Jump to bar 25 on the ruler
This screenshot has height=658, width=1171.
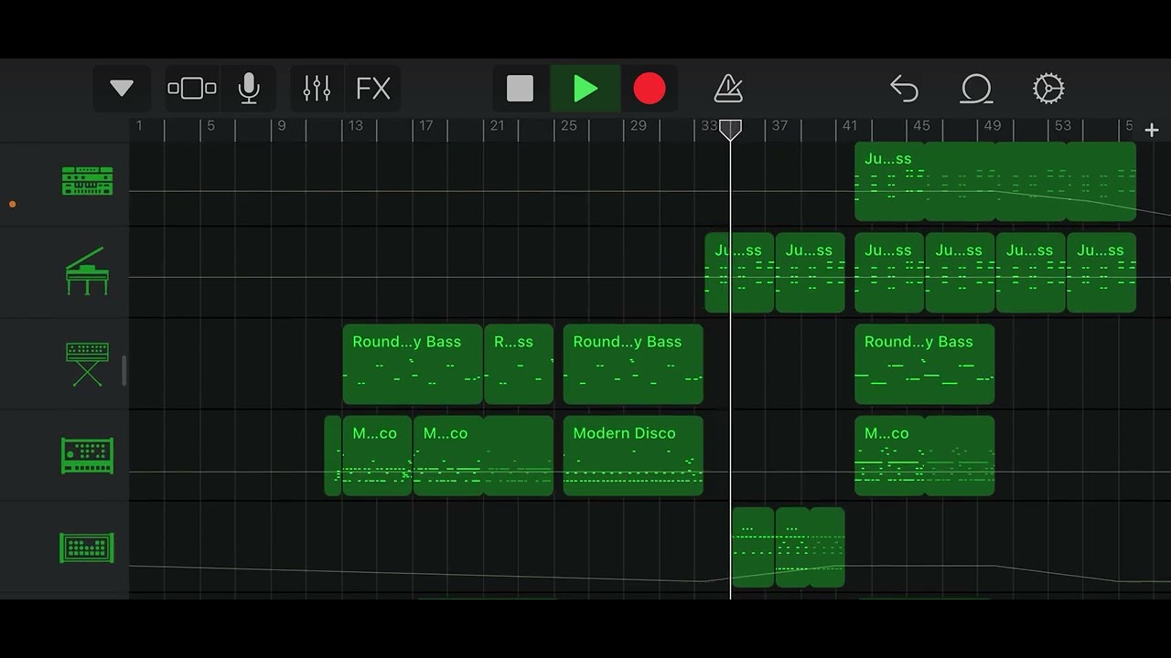(x=568, y=126)
